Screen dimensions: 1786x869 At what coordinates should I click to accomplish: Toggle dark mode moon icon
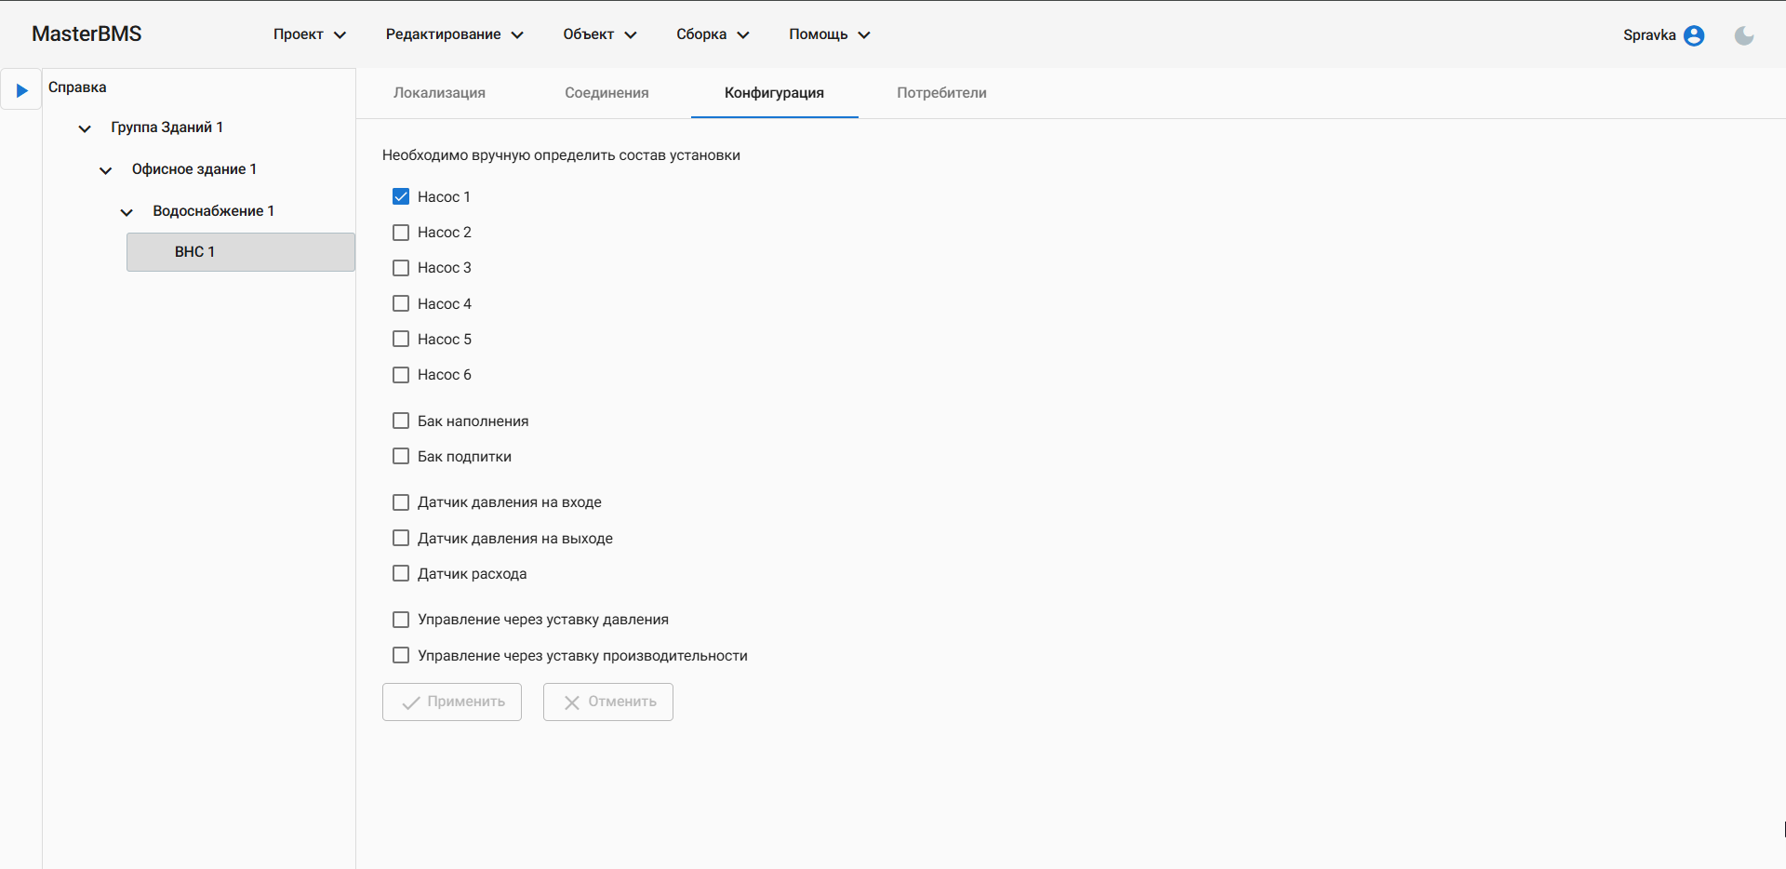(x=1744, y=35)
